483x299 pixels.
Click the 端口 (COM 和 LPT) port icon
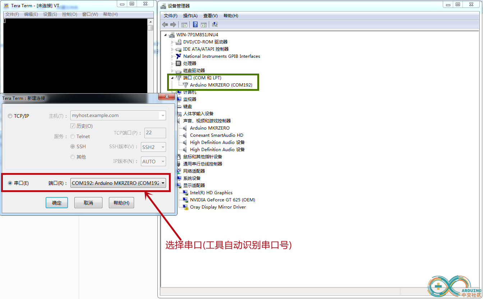pyautogui.click(x=179, y=78)
